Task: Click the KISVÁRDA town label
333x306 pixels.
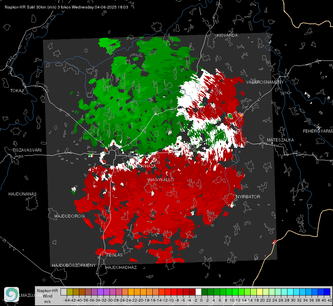Action: (227, 35)
